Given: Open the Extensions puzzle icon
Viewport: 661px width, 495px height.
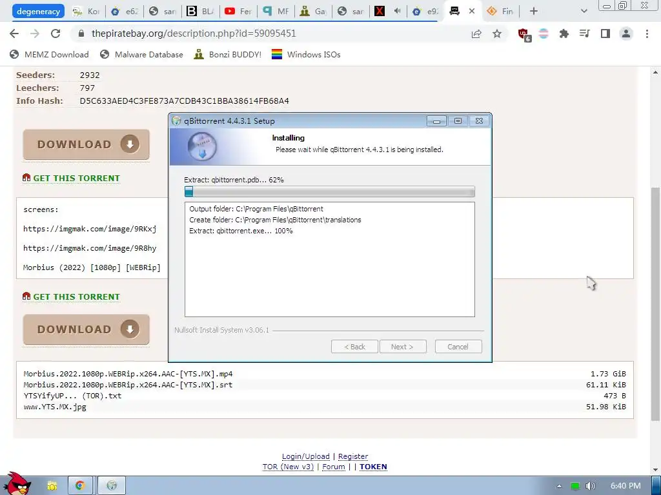Looking at the screenshot, I should 564,34.
